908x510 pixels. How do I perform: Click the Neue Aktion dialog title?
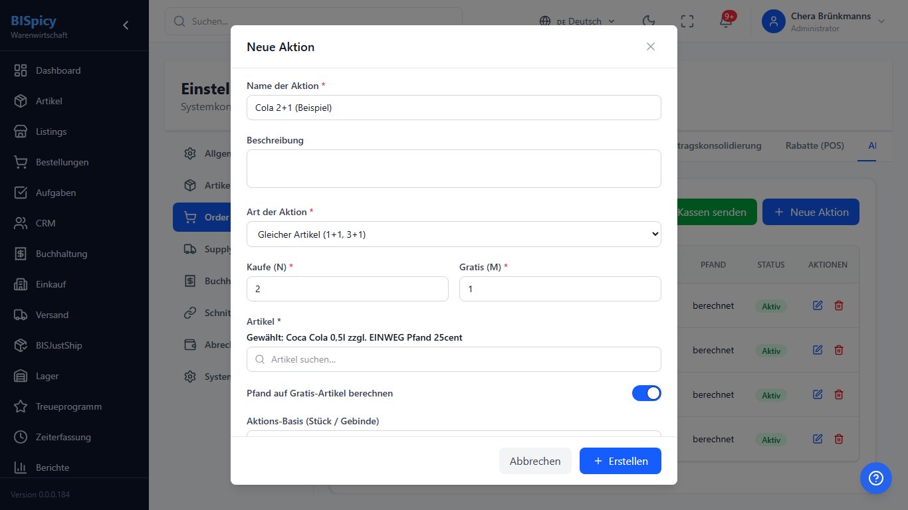(x=281, y=46)
